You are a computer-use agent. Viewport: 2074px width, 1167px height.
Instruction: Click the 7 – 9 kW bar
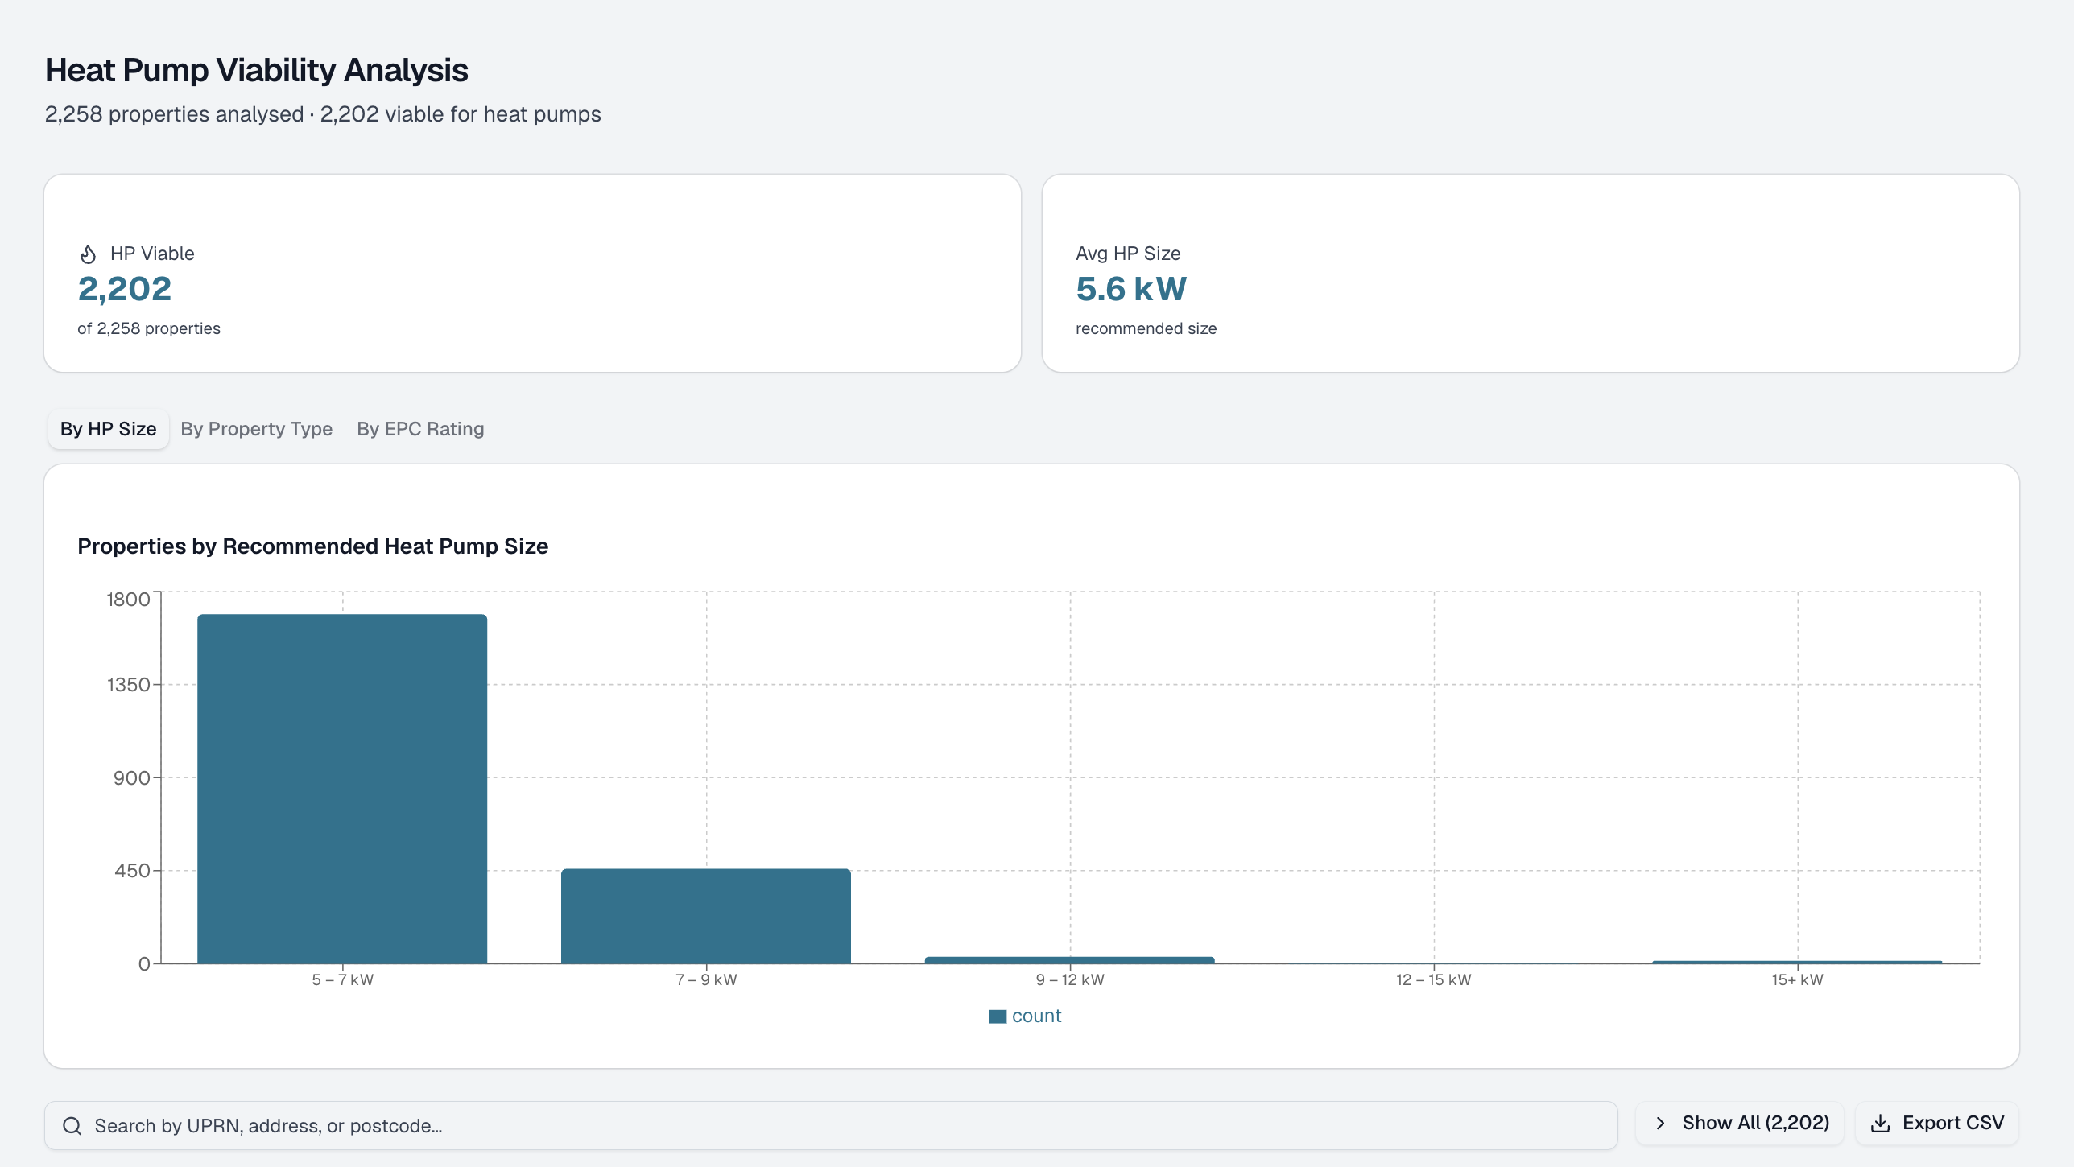[706, 915]
